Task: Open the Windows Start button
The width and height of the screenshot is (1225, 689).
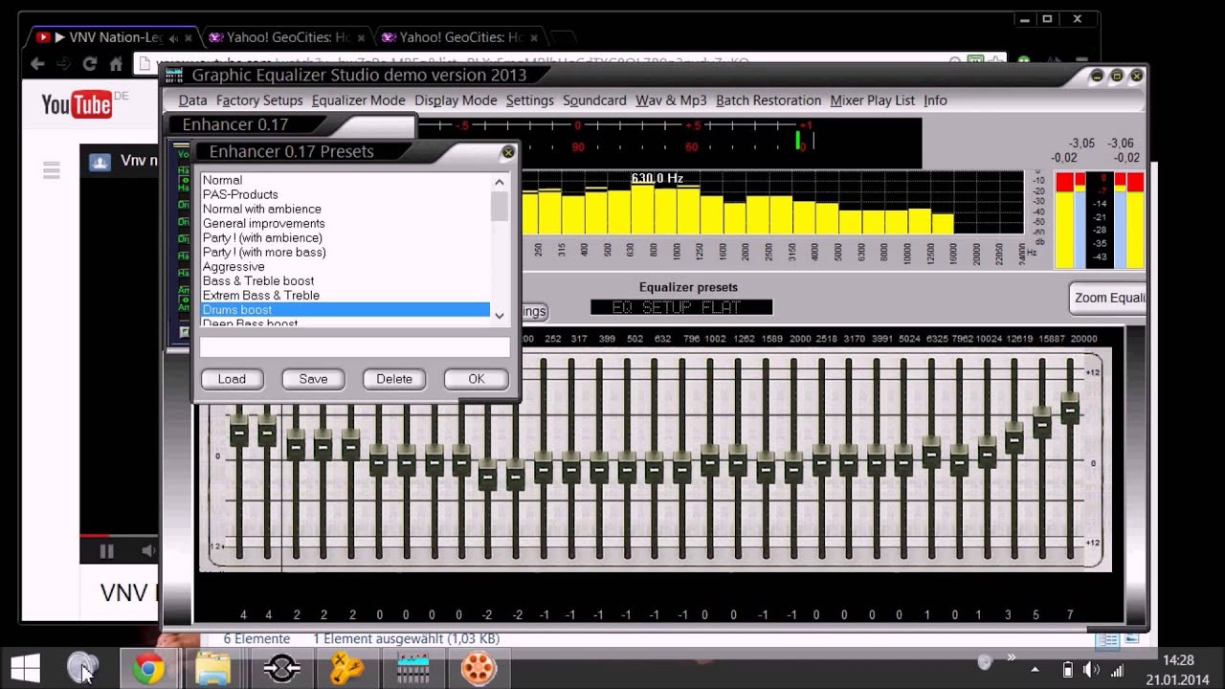Action: pos(26,668)
